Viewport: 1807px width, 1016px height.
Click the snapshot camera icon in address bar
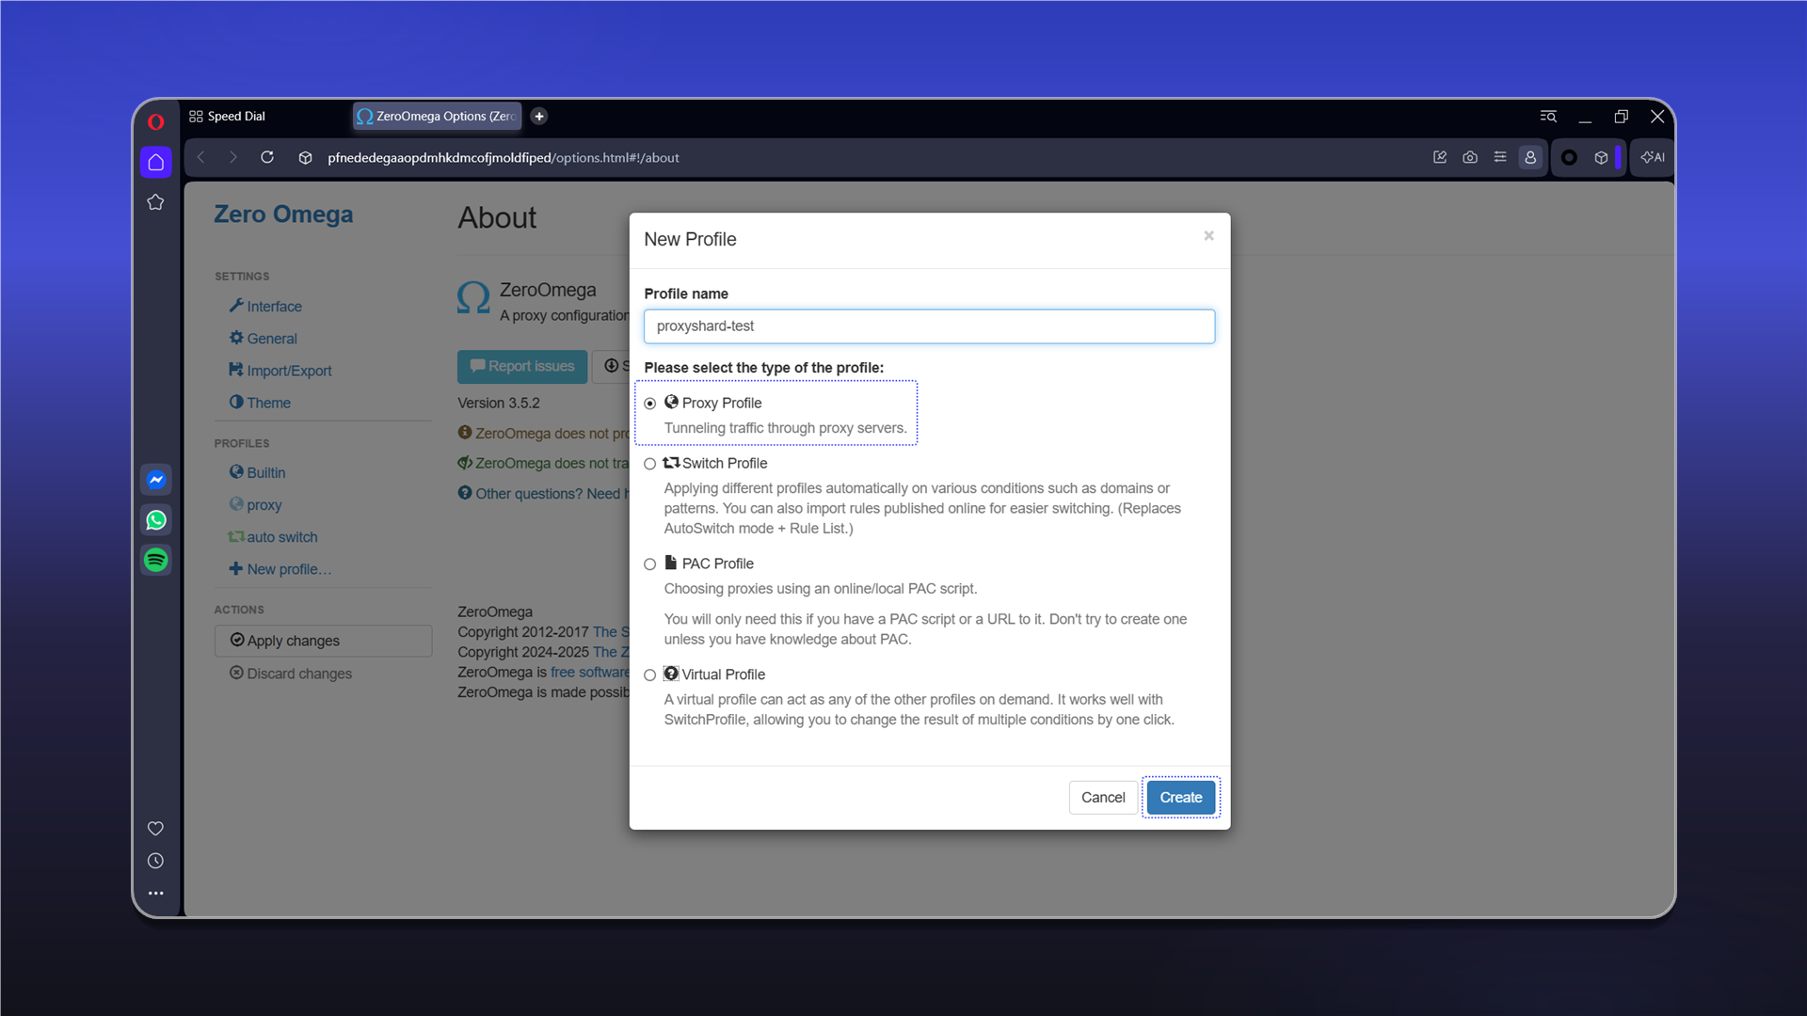coord(1470,157)
